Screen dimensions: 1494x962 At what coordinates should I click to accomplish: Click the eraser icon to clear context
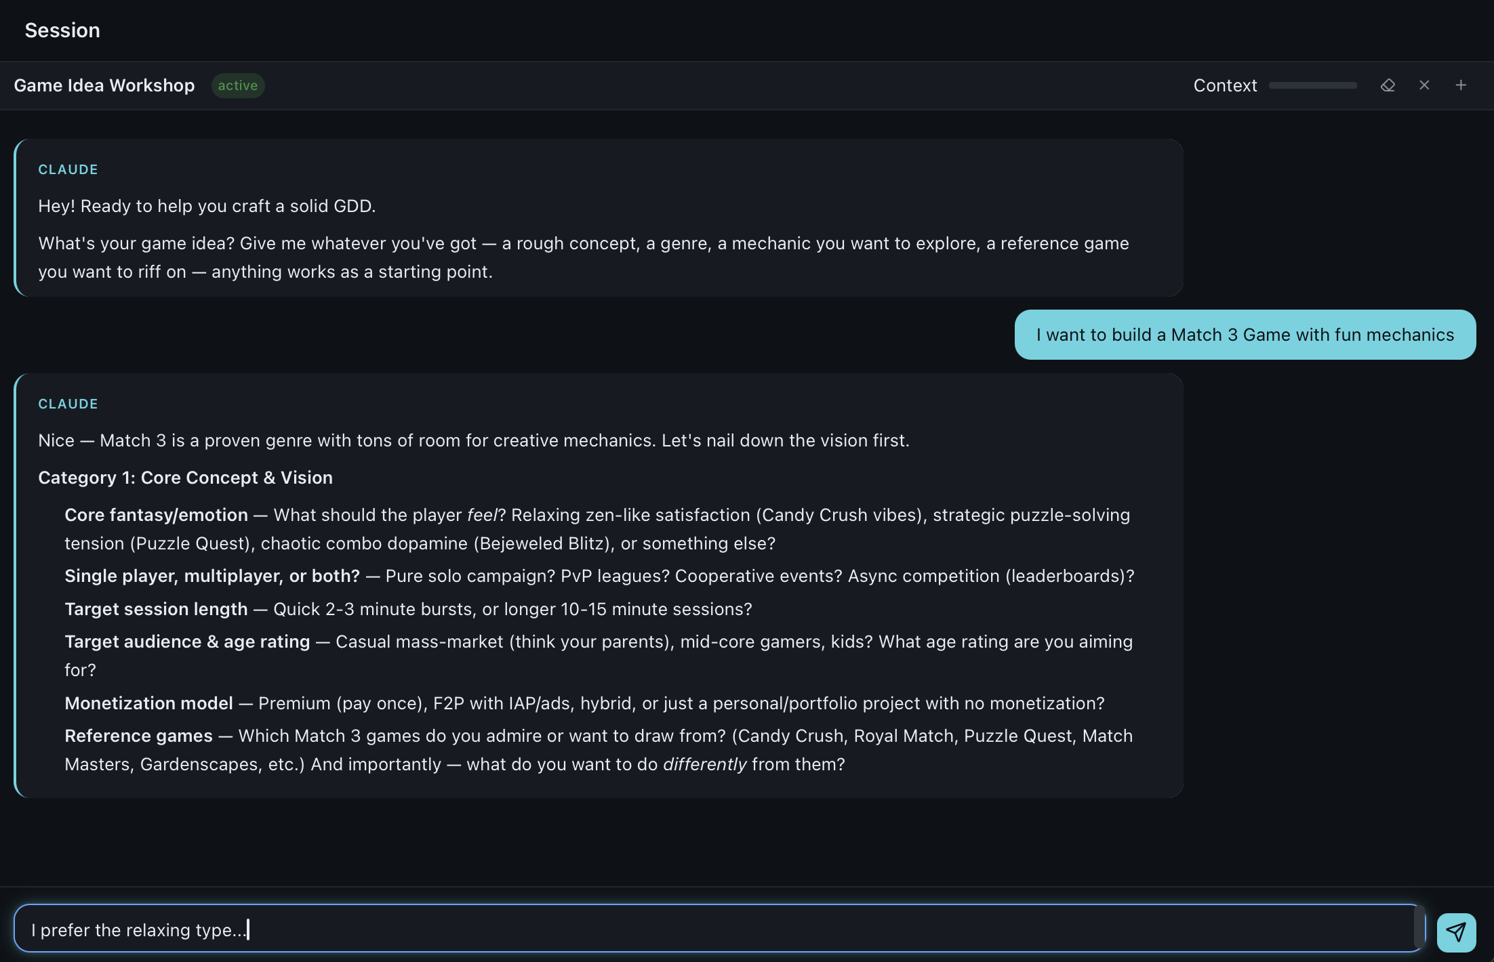1388,85
